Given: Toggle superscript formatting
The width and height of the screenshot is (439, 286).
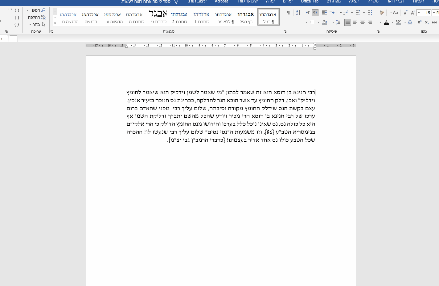Looking at the screenshot, I should click(x=419, y=22).
